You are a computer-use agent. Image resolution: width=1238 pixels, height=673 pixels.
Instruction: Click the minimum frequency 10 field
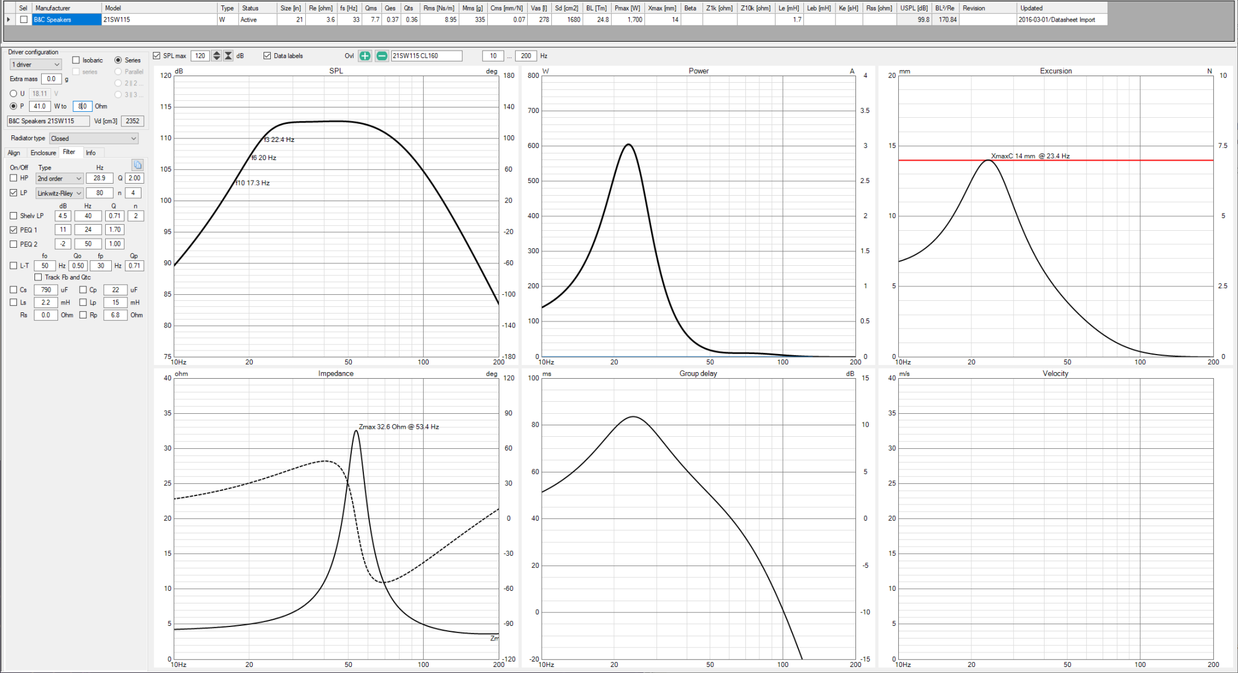493,56
